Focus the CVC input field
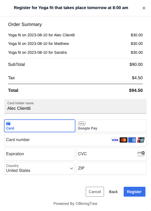This screenshot has height=211, width=151. coord(111,154)
